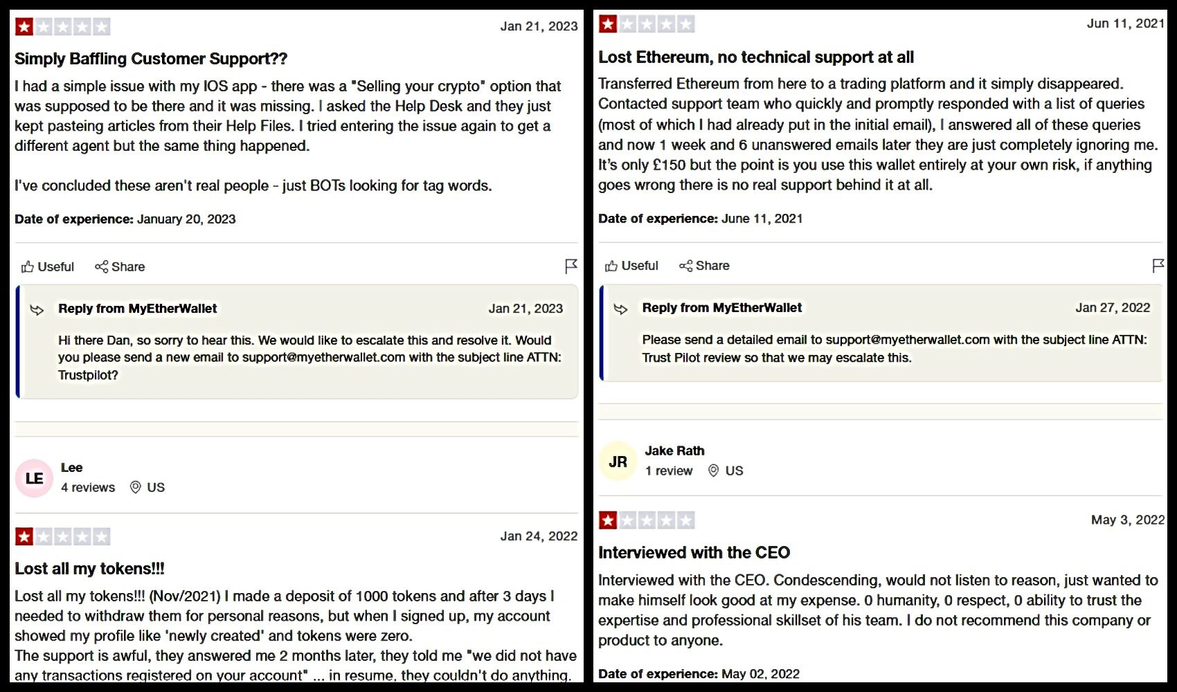Open the 'Simply Baffling Customer Support??' review title

151,59
